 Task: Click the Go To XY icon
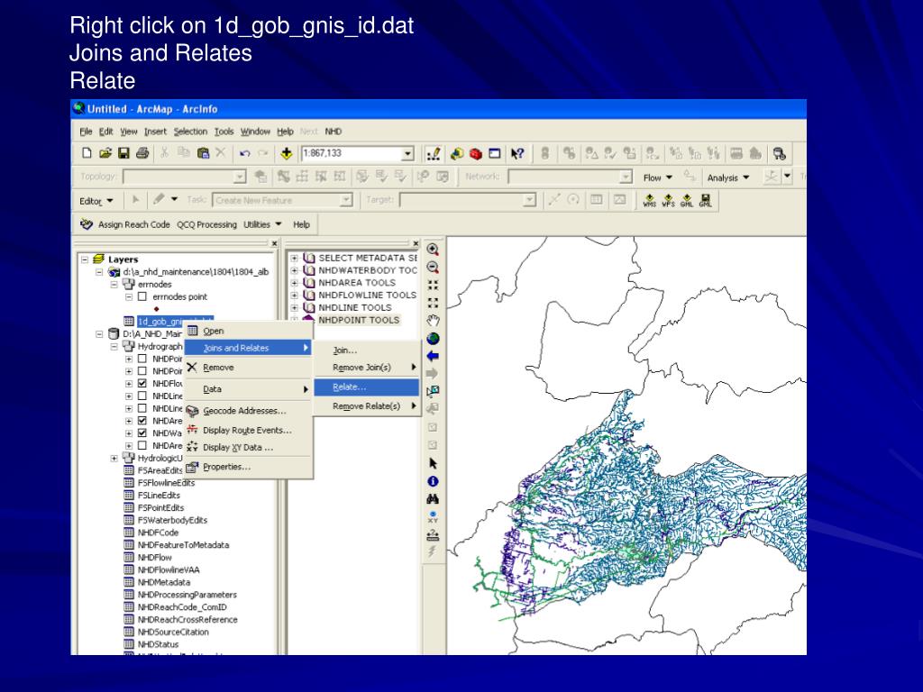tap(433, 517)
